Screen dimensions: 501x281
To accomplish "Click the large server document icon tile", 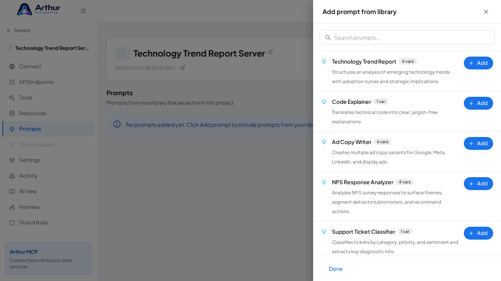I will 122,53.
